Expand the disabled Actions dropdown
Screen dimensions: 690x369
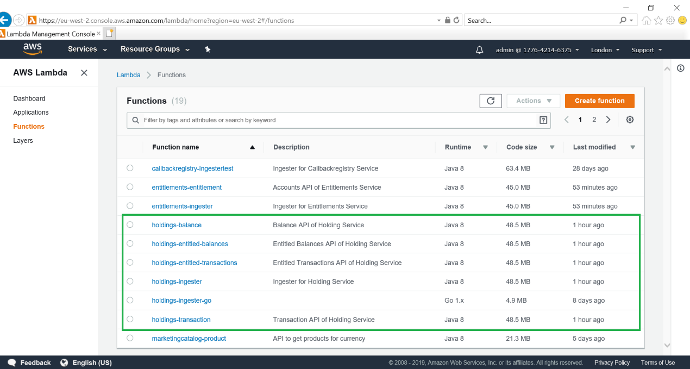[534, 101]
